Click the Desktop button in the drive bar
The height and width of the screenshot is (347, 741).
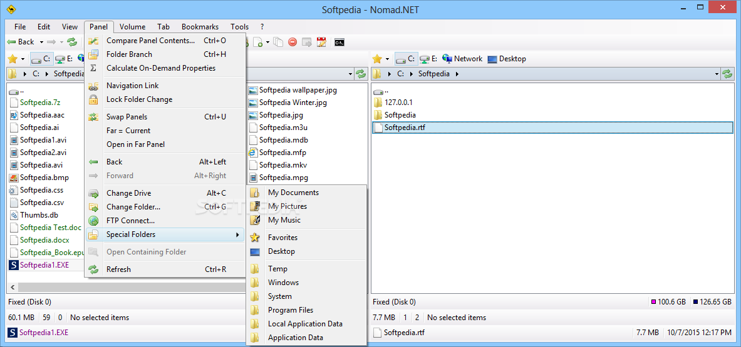507,59
